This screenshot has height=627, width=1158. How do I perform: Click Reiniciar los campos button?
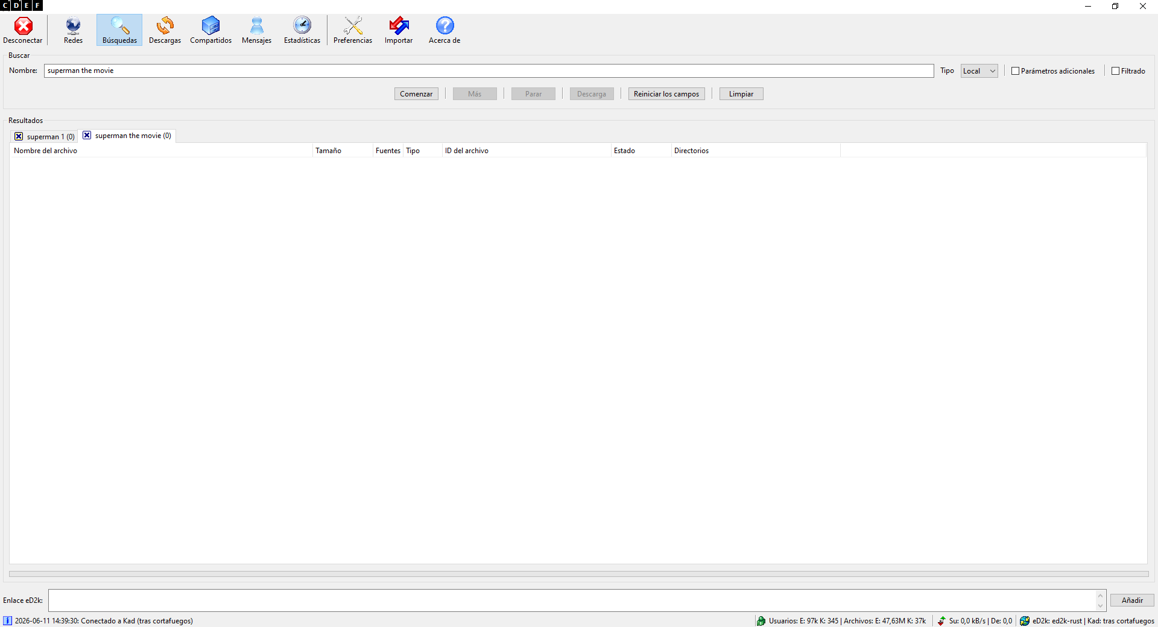click(666, 94)
